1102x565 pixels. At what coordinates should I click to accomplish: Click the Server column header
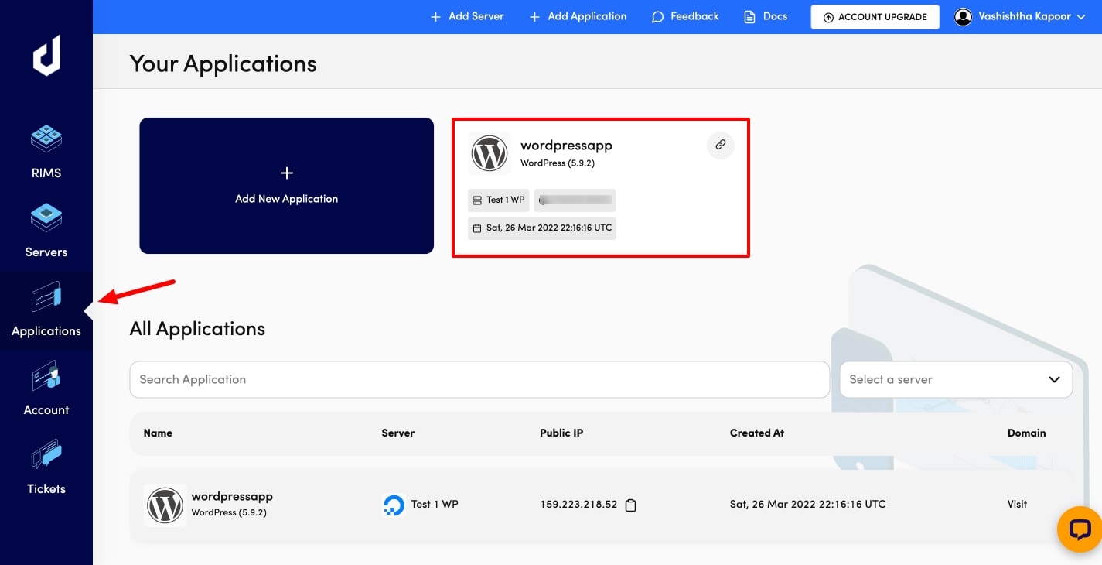(398, 433)
